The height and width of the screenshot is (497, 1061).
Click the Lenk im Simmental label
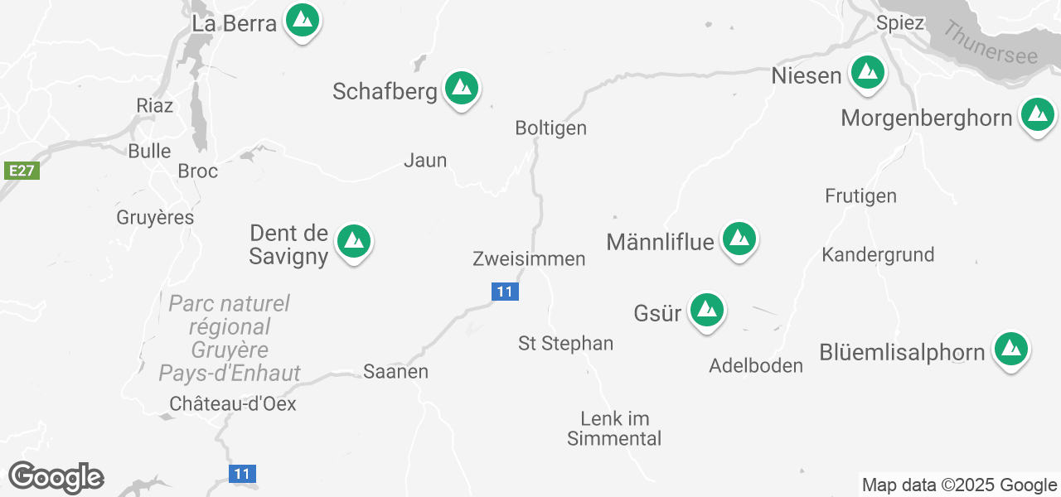[x=614, y=428]
